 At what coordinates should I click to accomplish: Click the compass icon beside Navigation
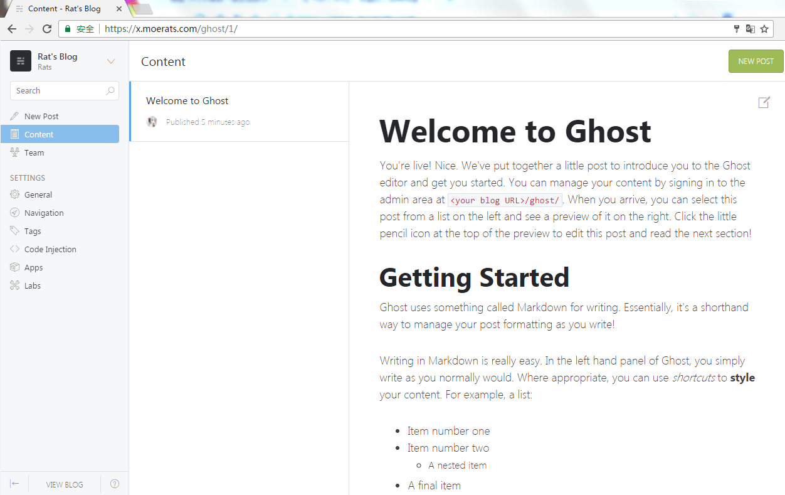(x=15, y=213)
